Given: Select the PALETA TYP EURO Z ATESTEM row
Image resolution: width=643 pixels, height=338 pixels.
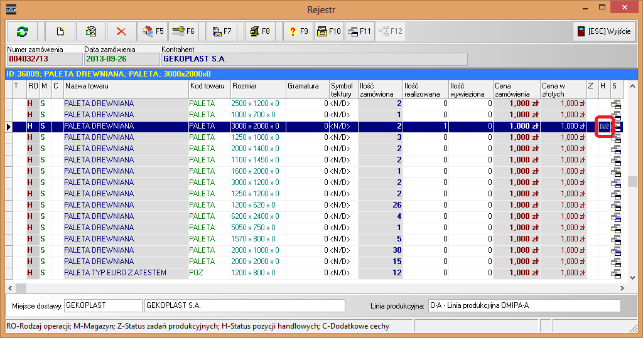Looking at the screenshot, I should click(x=115, y=273).
